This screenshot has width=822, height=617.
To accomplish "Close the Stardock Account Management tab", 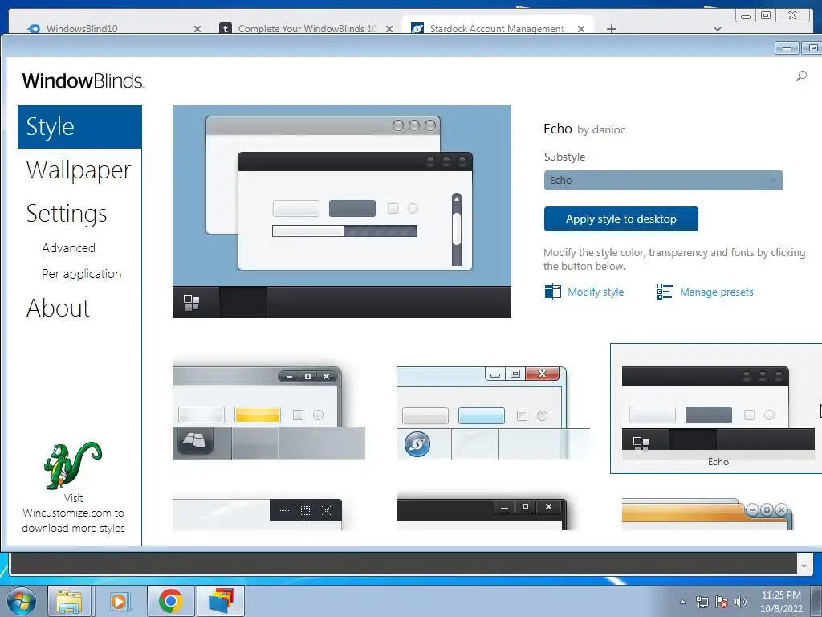I will point(581,29).
